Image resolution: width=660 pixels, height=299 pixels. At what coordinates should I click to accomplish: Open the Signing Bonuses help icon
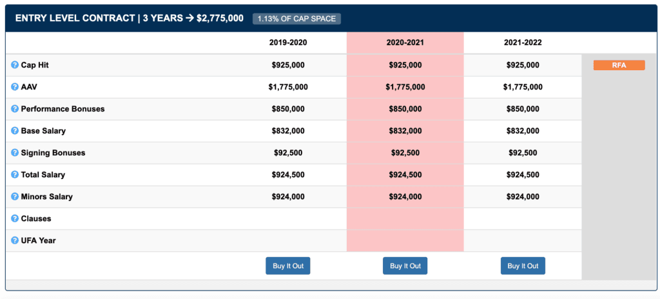[x=15, y=153]
